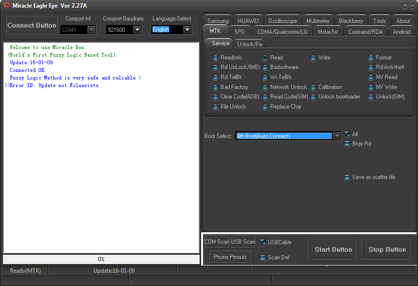Select the Read radio option
This screenshot has height=286, width=418.
(273, 58)
